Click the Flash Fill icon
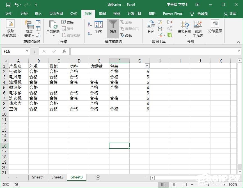This screenshot has height=188, width=243. [160, 22]
